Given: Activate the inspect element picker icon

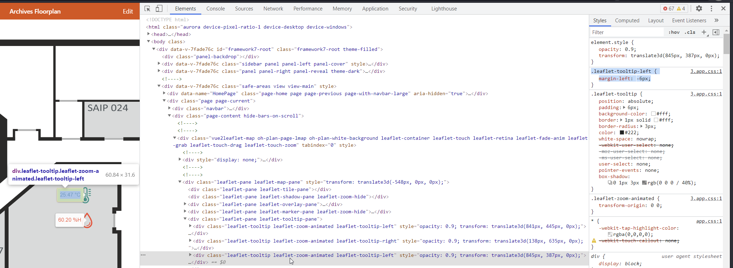Looking at the screenshot, I should pyautogui.click(x=147, y=9).
